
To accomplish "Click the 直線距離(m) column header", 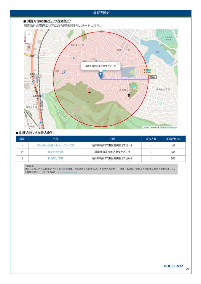I will point(173,139).
